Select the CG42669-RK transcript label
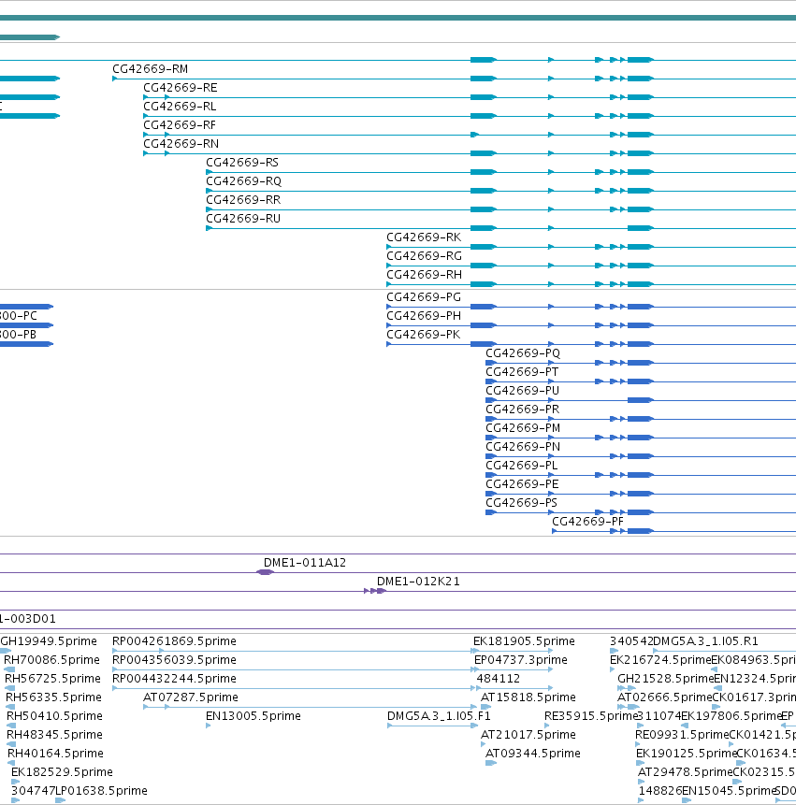796x805 pixels. click(x=424, y=237)
